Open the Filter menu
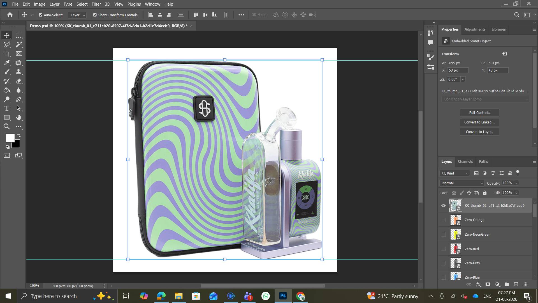 [x=96, y=4]
